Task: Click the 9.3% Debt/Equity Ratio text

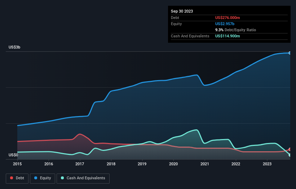Action: pos(235,30)
